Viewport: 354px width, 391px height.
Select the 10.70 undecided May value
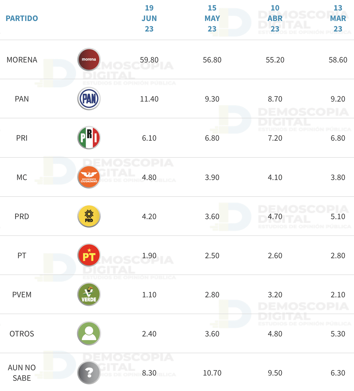tap(212, 373)
